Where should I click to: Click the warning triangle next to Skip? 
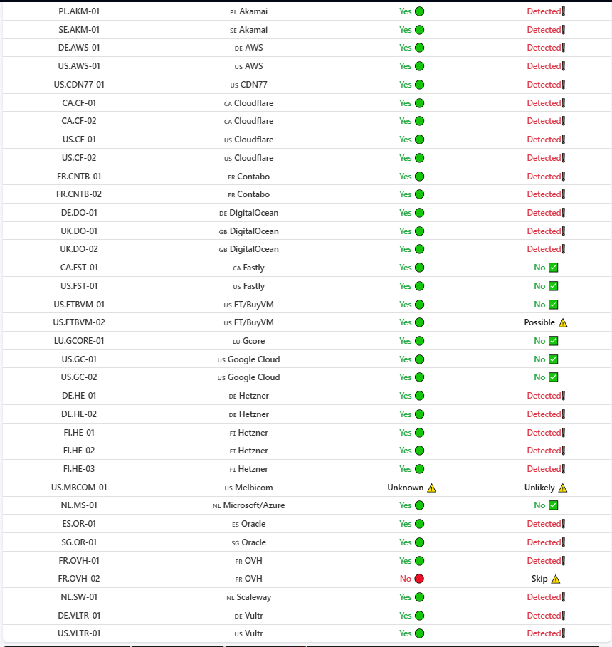coord(556,579)
